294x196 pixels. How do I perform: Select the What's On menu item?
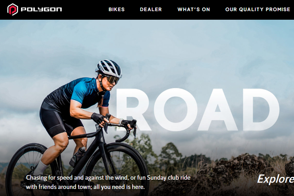coord(194,9)
